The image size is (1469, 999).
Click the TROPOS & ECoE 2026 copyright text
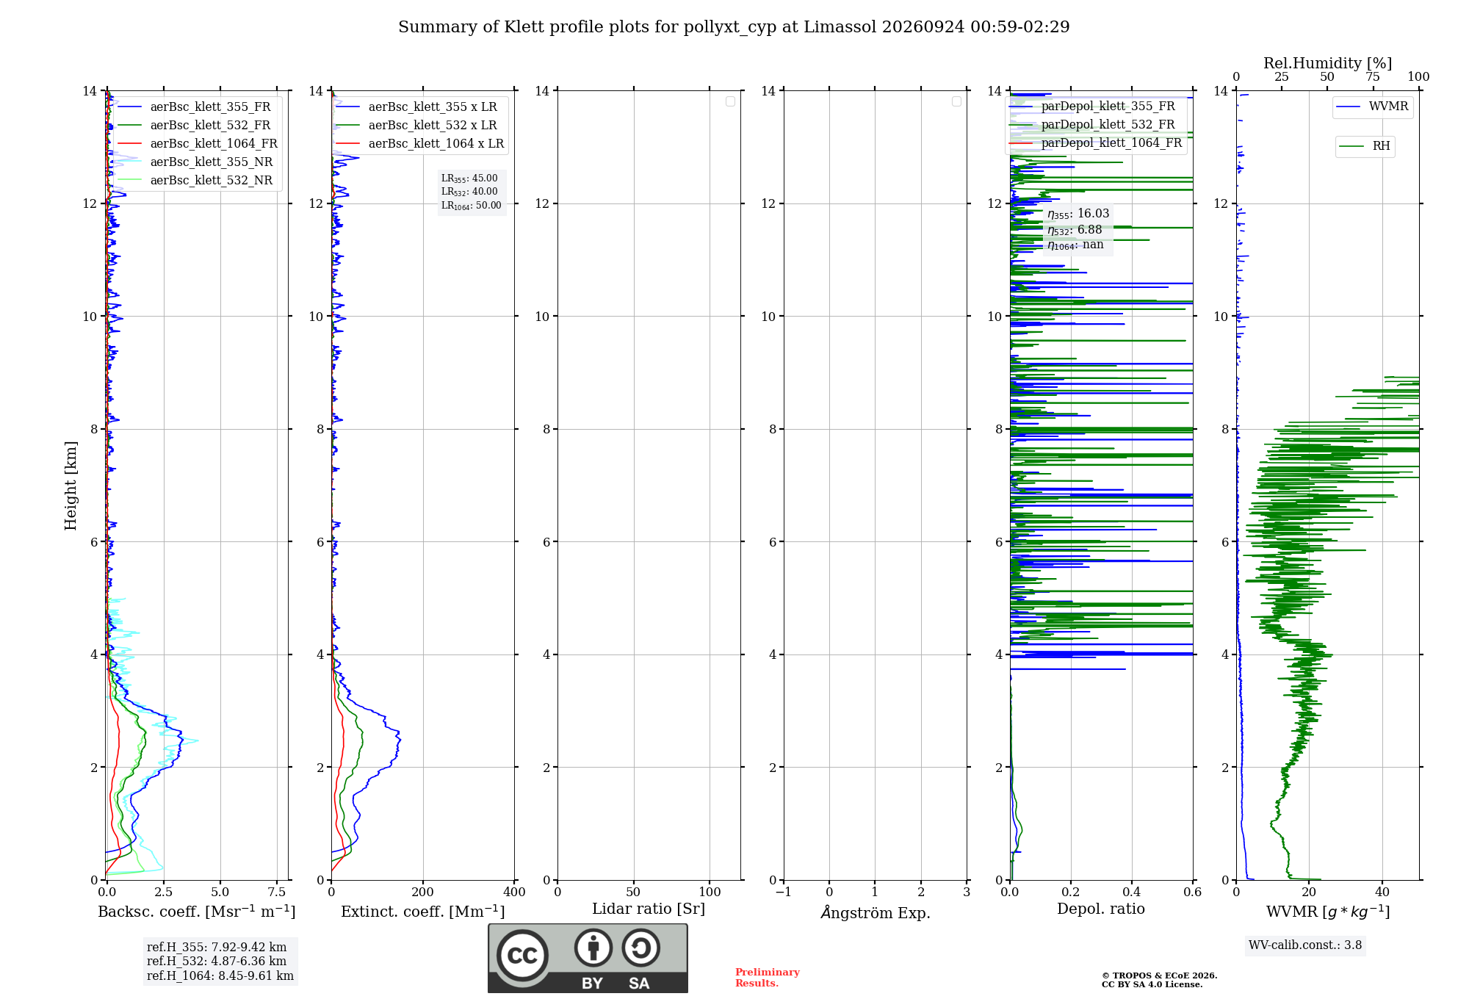point(1160,975)
